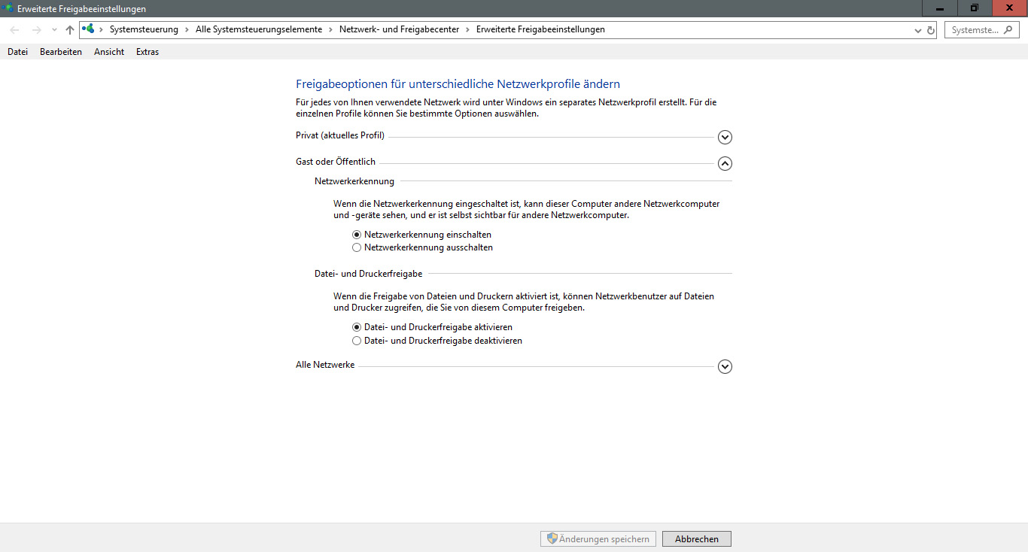Go back with the Back arrow

(x=15, y=30)
